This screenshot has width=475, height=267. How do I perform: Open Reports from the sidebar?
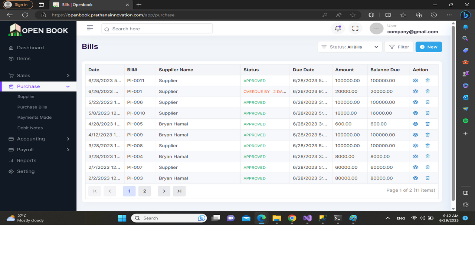pos(26,160)
